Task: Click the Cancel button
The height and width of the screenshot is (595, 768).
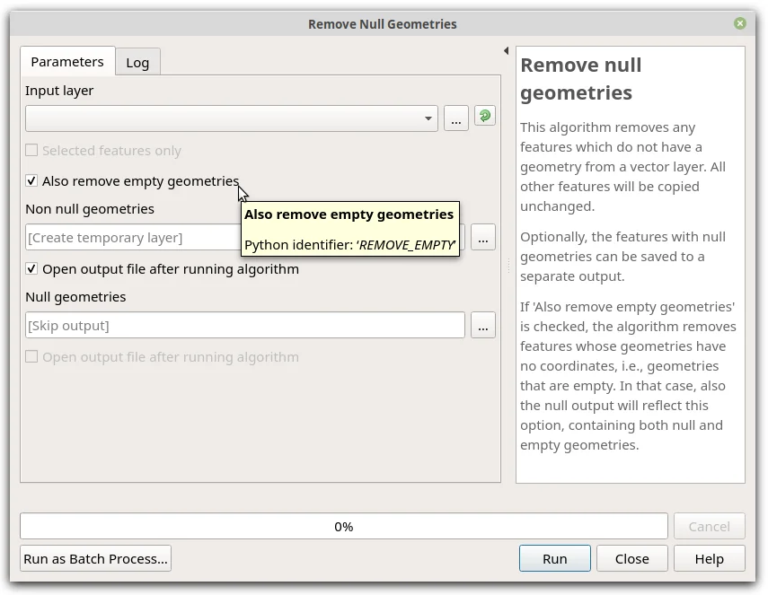Action: click(709, 527)
